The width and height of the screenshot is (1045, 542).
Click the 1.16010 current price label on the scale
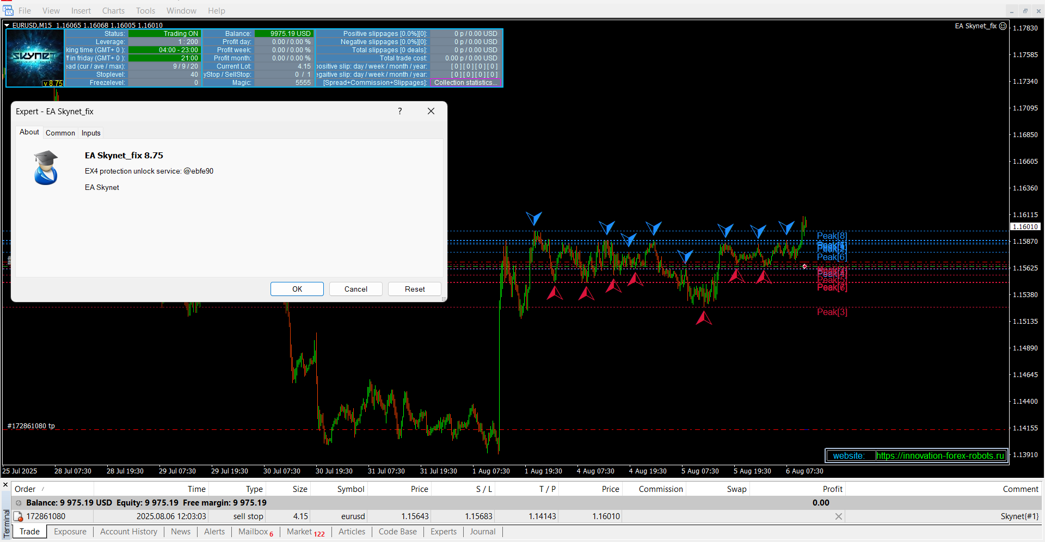pos(1025,227)
